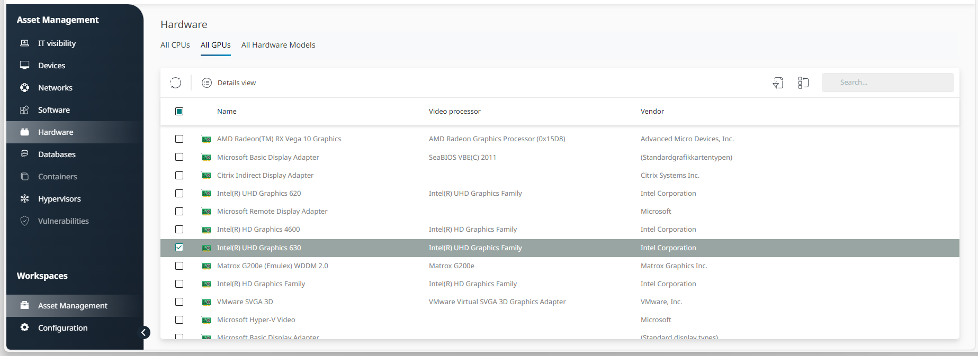The image size is (978, 356).
Task: Click the refresh icon in the toolbar
Action: (x=175, y=83)
